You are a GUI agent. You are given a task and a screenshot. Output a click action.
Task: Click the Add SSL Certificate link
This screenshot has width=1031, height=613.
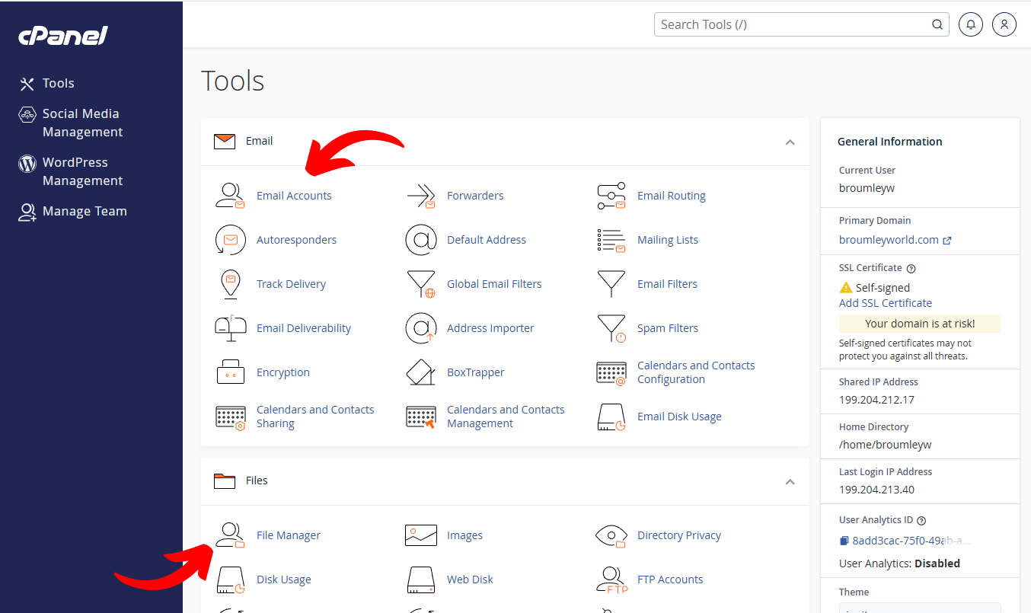885,303
